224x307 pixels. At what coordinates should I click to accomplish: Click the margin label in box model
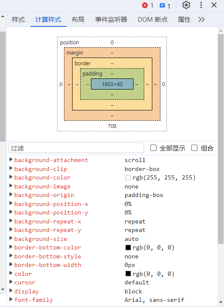[x=75, y=53]
